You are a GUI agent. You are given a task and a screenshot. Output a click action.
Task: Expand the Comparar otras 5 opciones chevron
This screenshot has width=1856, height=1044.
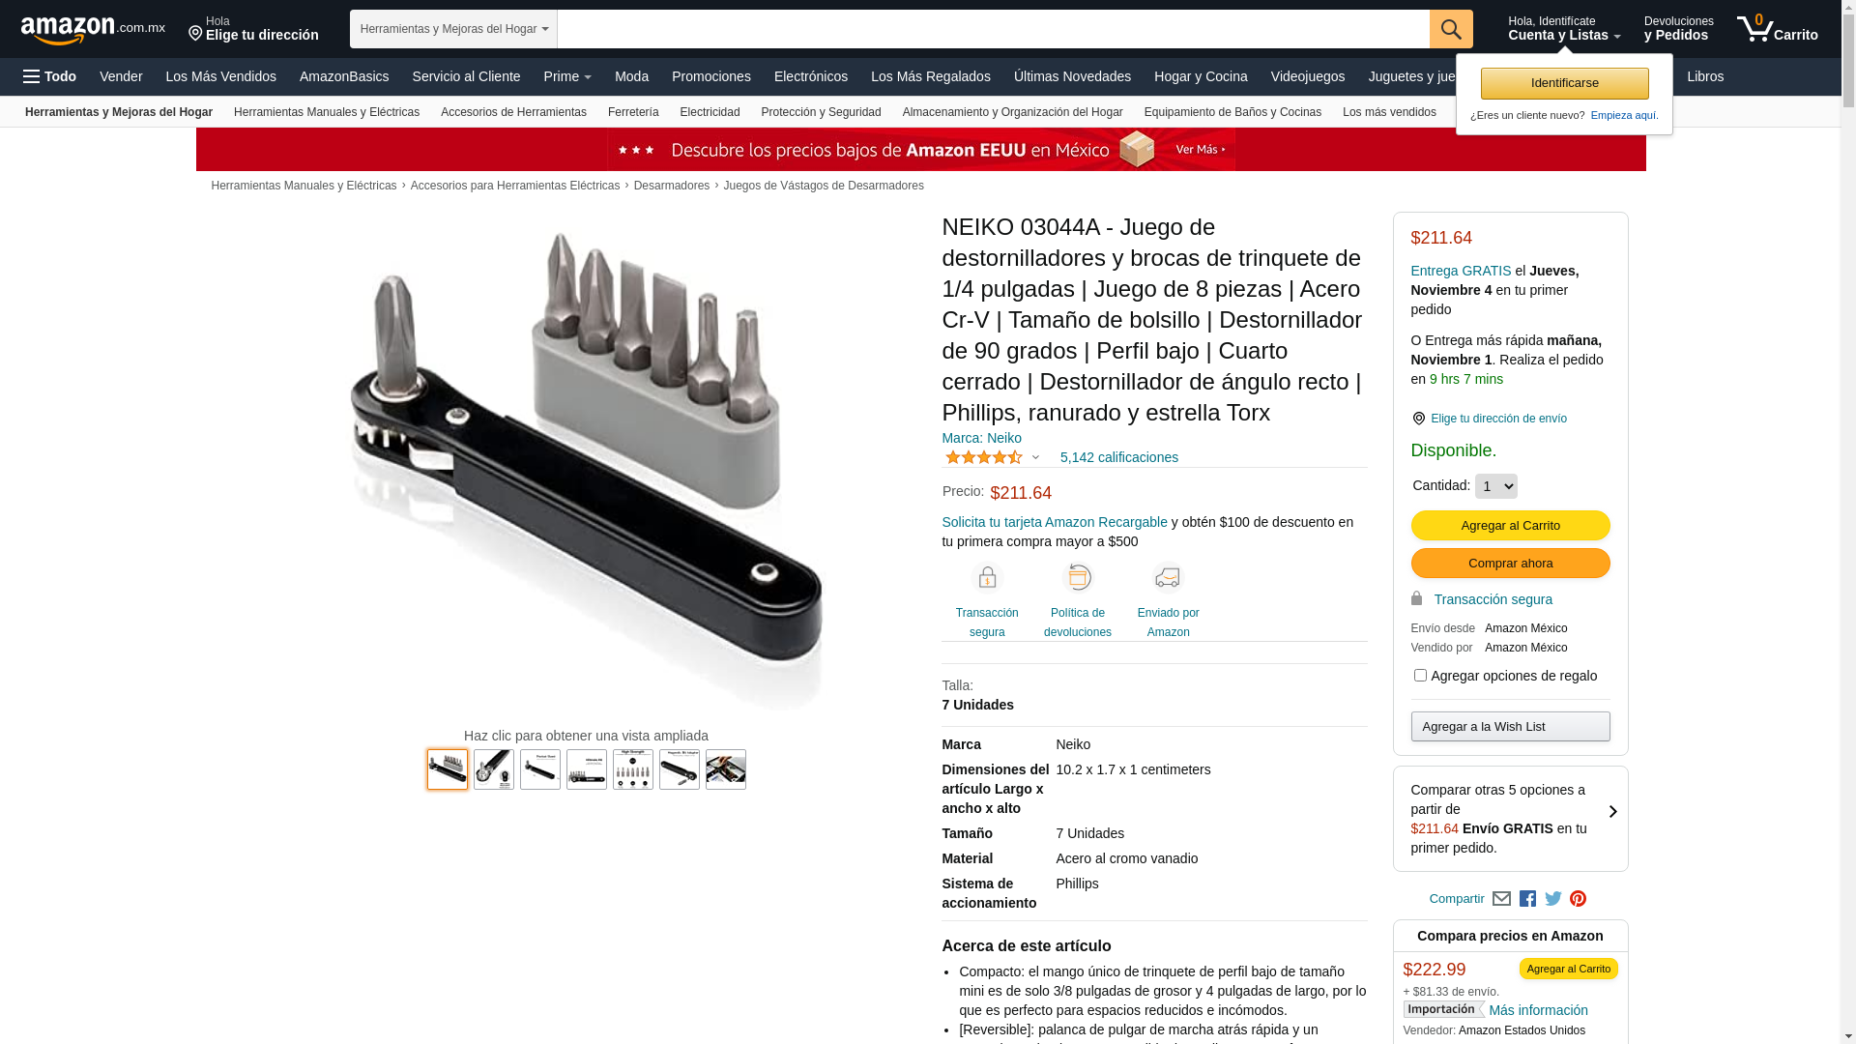point(1612,812)
